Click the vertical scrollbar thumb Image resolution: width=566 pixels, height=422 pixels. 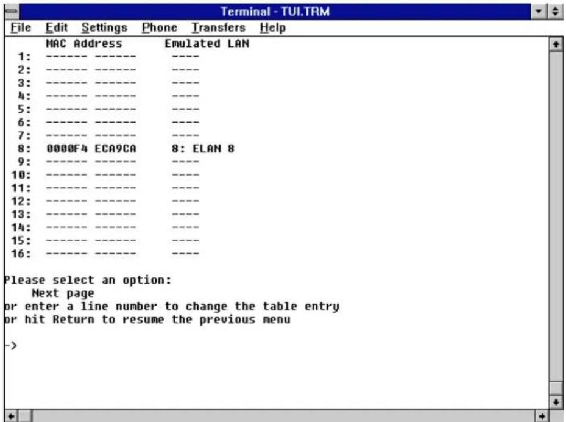tap(556, 388)
